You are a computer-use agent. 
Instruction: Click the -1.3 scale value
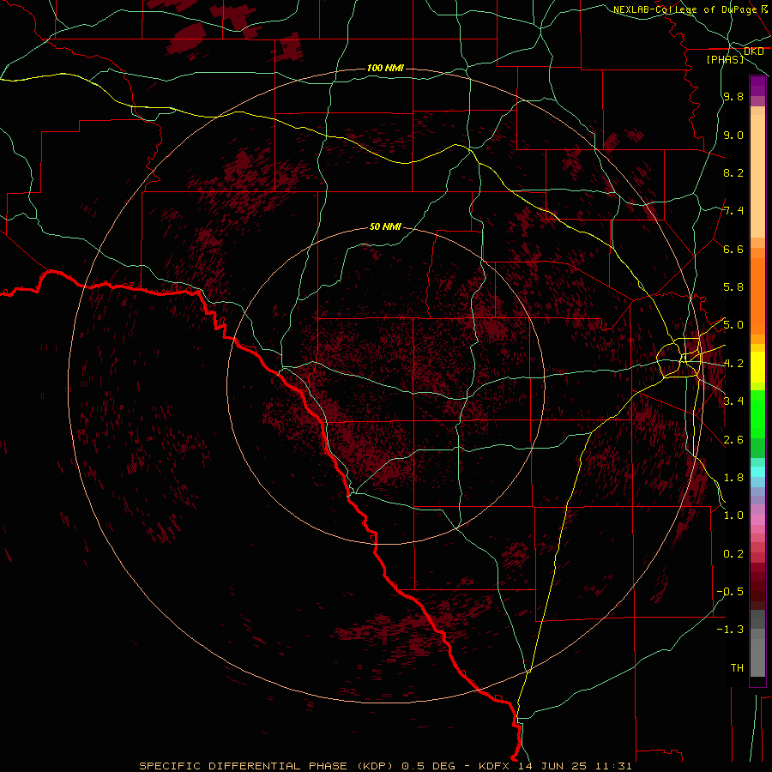[730, 630]
